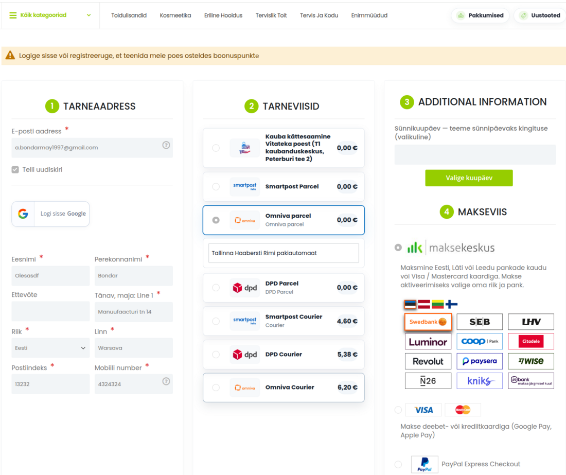Open the Kosmeetika menu
This screenshot has height=475, width=566.
175,15
